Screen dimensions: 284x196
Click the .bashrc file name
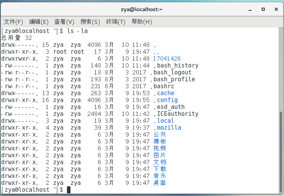click(x=162, y=86)
